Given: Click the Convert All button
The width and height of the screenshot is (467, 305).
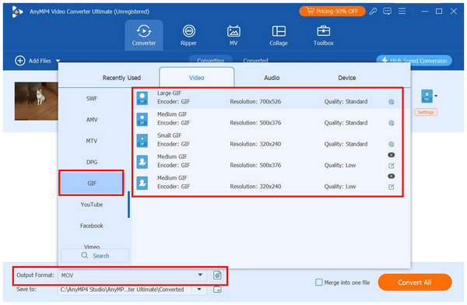Looking at the screenshot, I should click(415, 282).
